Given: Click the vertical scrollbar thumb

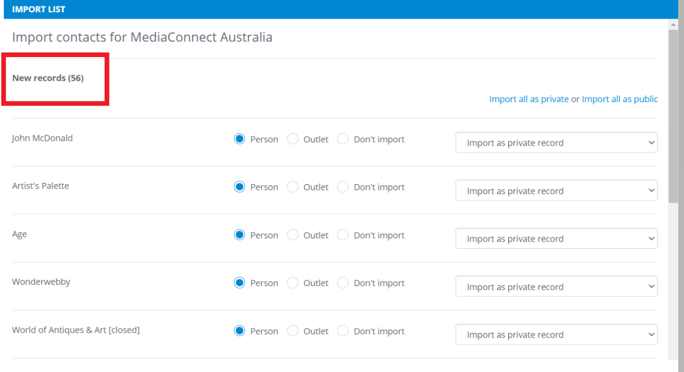Looking at the screenshot, I should pos(673,115).
